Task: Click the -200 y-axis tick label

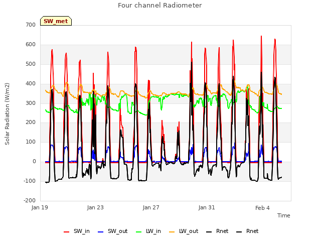Action: point(30,200)
